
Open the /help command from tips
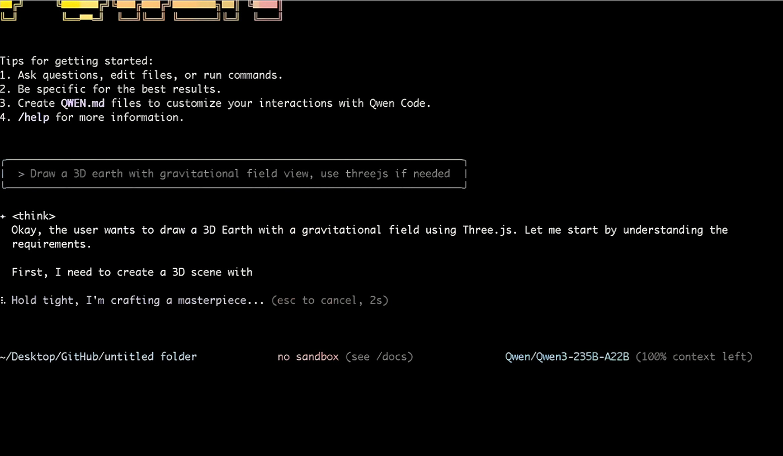coord(34,117)
